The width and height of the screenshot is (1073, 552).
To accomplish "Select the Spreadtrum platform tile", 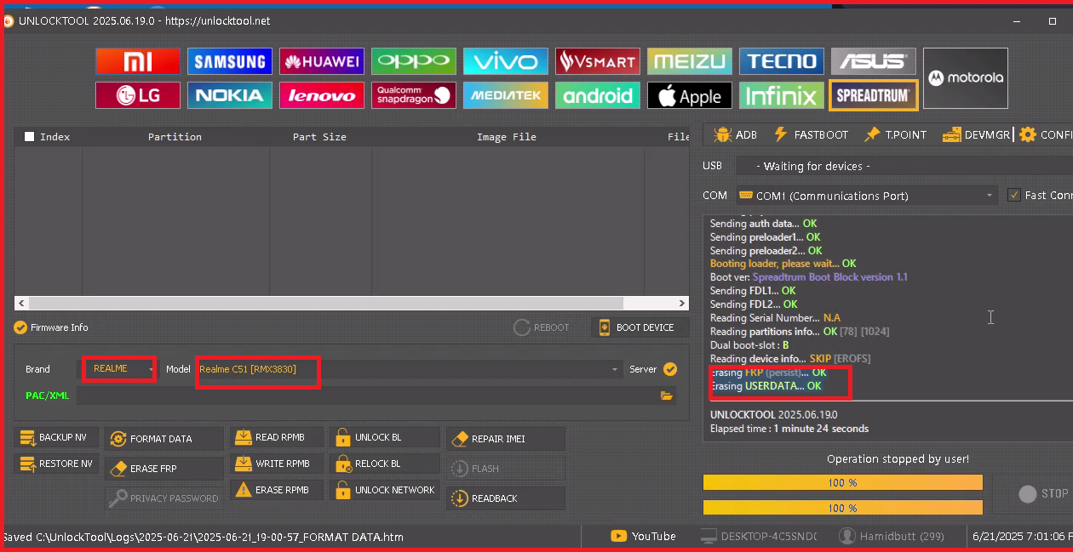I will click(873, 95).
